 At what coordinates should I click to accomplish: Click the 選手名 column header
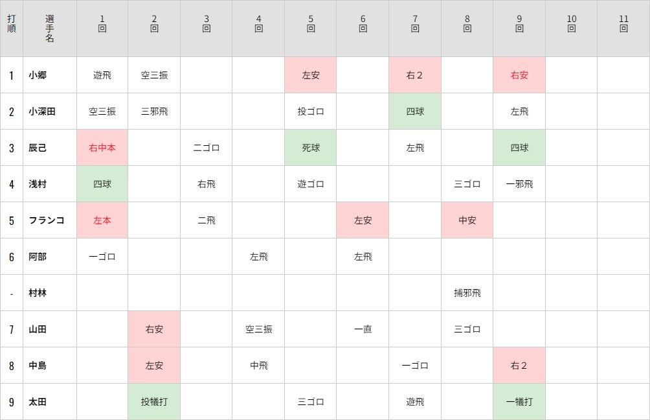click(50, 29)
